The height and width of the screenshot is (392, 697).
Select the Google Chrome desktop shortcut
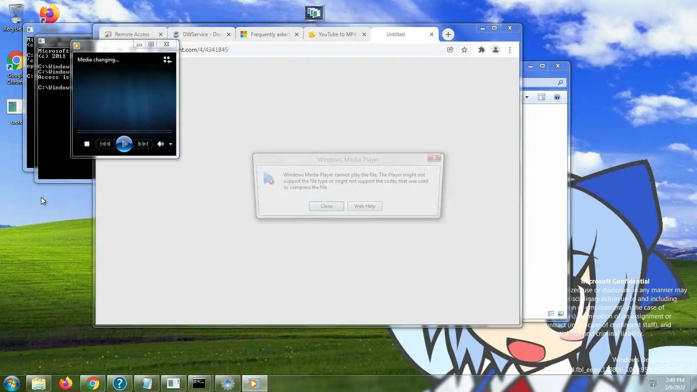coord(15,68)
